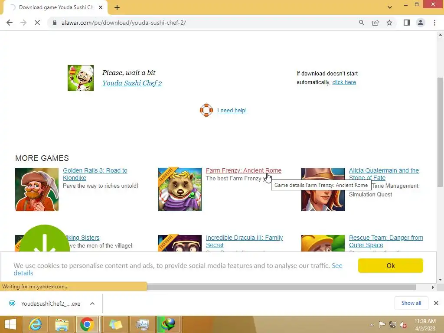The height and width of the screenshot is (333, 444).
Task: Click the Alicia Quatermain thumbnail
Action: (323, 189)
